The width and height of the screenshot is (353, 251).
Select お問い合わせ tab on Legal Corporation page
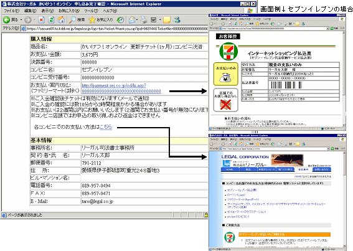(322, 169)
